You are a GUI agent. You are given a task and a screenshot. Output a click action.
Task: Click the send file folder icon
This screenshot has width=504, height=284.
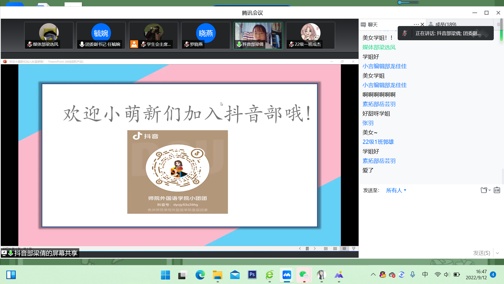pyautogui.click(x=484, y=190)
